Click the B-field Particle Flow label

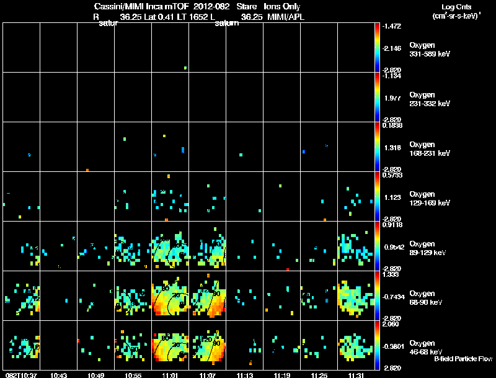point(463,359)
